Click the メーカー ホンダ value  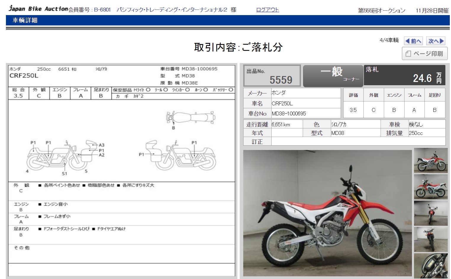tap(278, 93)
